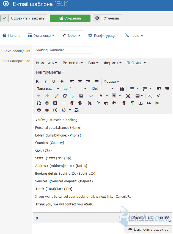Click the print icon in editor
173x234 pixels.
point(39,110)
